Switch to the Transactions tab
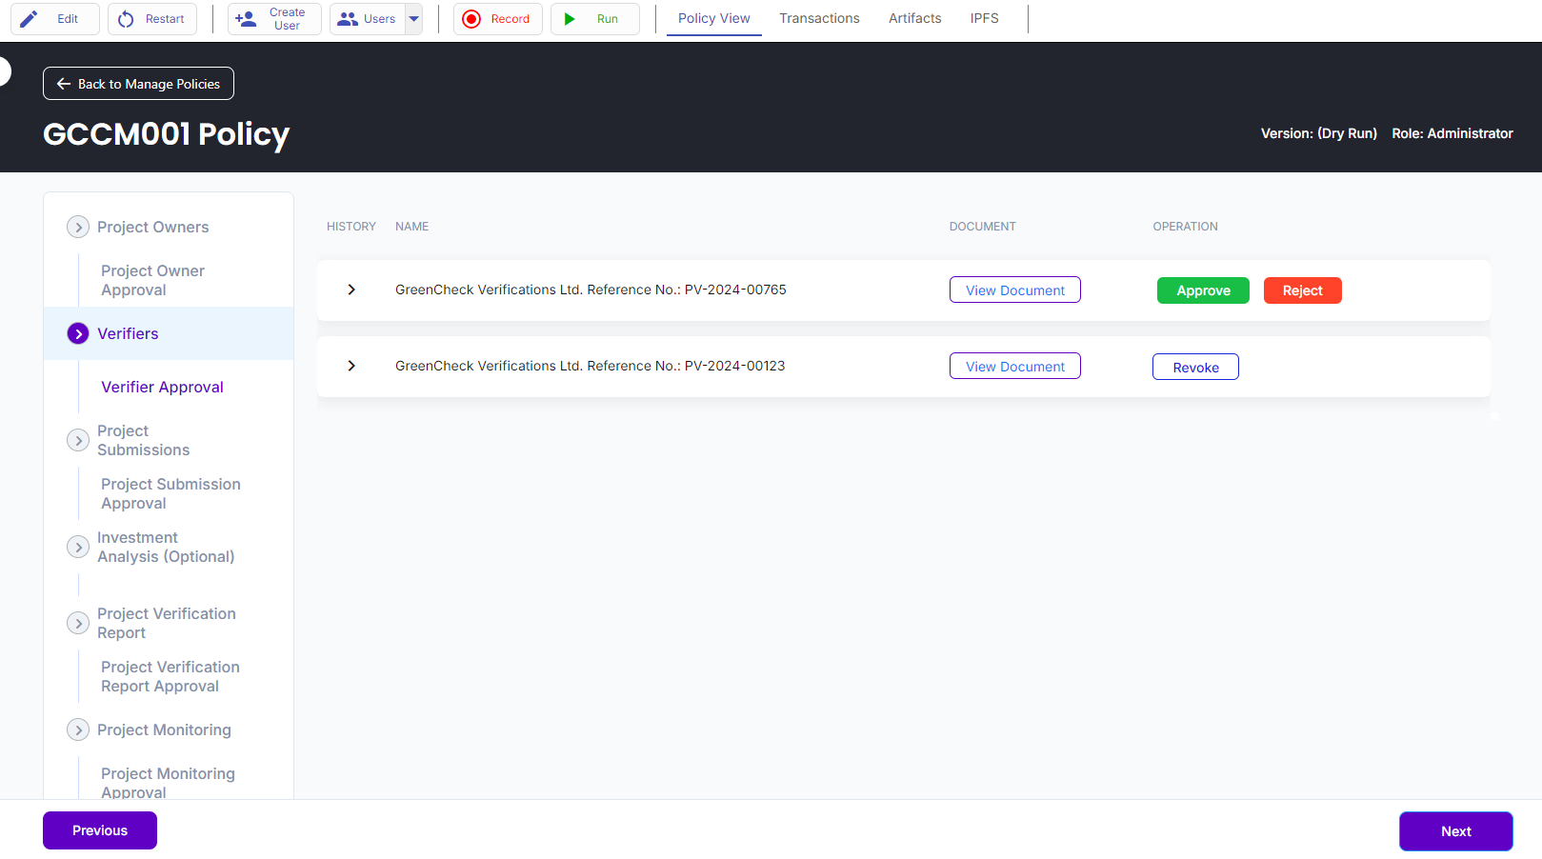1542x859 pixels. pos(819,18)
